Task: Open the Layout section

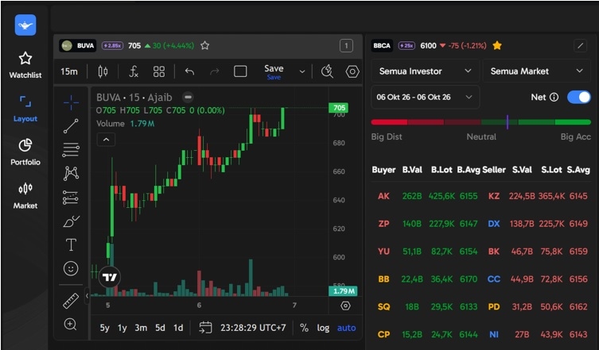Action: [x=25, y=109]
